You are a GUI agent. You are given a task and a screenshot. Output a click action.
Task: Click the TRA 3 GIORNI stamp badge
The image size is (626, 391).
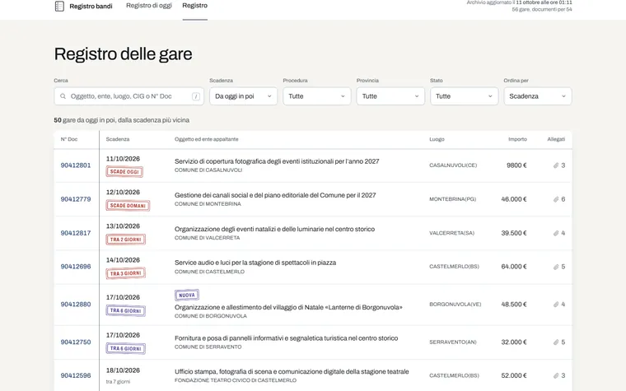coord(126,273)
